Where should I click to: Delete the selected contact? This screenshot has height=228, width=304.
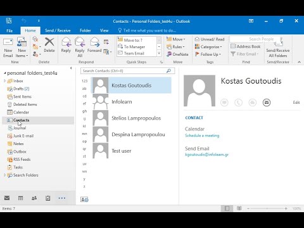point(49,45)
